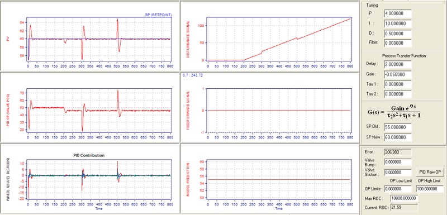This screenshot has width=447, height=215.
Task: Click the OP Limits label
Action: [373, 189]
